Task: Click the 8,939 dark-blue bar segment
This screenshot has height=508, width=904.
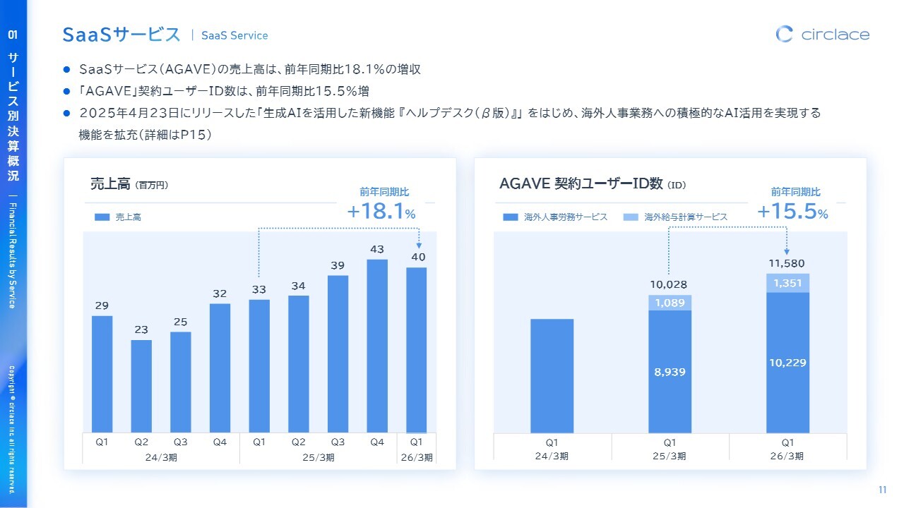Action: click(x=670, y=372)
